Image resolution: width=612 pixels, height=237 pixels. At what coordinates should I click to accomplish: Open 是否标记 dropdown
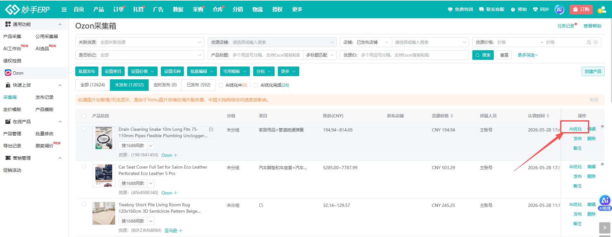pyautogui.click(x=140, y=55)
